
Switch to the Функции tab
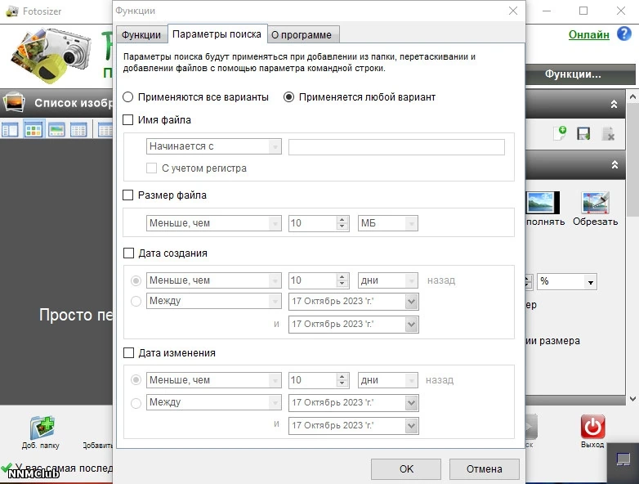(x=141, y=35)
